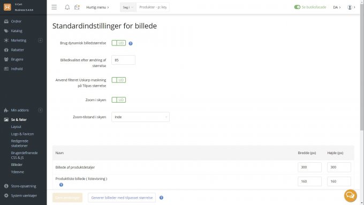Show help for product list image row
Image resolution: width=364 pixels, height=205 pixels.
(x=61, y=185)
